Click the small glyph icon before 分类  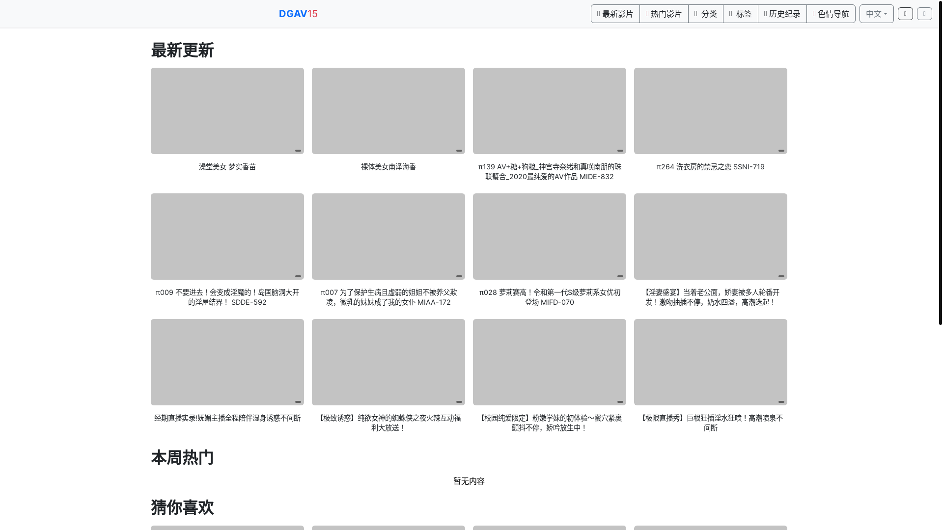pyautogui.click(x=696, y=14)
